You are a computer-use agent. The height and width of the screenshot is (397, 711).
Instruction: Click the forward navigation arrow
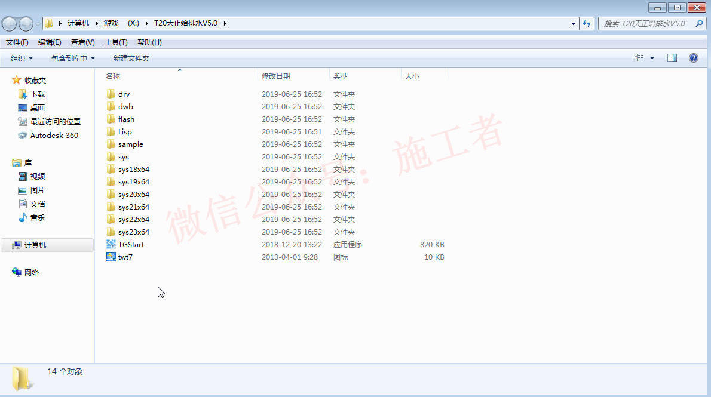click(x=26, y=23)
